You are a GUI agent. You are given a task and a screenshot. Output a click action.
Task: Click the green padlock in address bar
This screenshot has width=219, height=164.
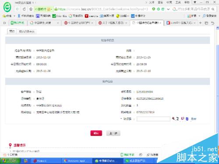tap(56, 9)
